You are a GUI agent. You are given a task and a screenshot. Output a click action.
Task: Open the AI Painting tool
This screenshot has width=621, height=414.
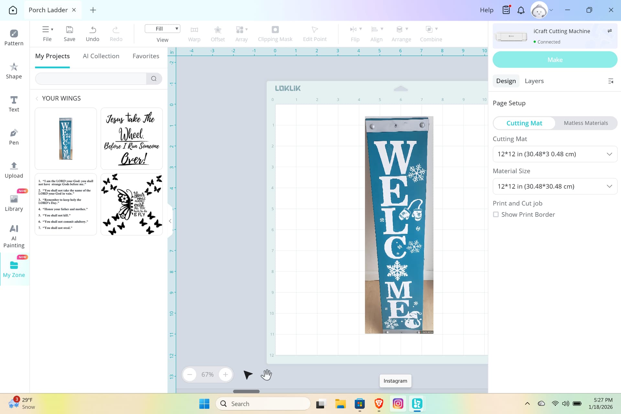pos(14,236)
